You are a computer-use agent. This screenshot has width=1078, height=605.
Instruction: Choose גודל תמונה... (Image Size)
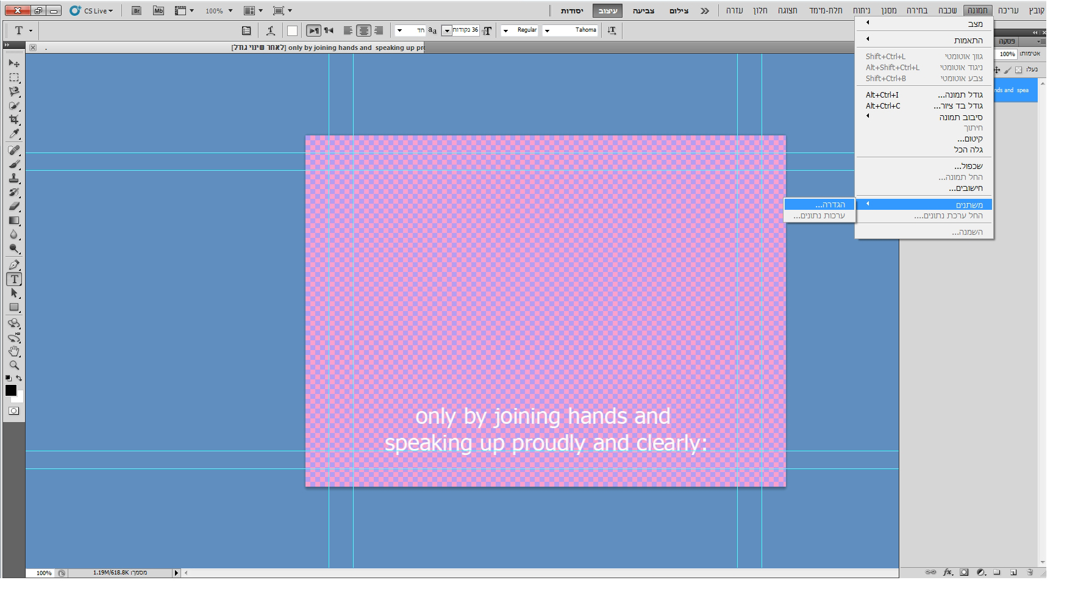click(924, 95)
